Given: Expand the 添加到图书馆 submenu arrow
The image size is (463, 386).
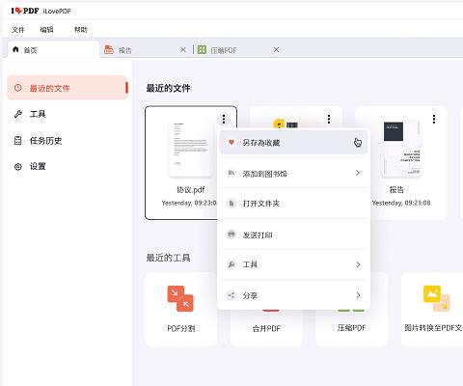Looking at the screenshot, I should point(358,173).
